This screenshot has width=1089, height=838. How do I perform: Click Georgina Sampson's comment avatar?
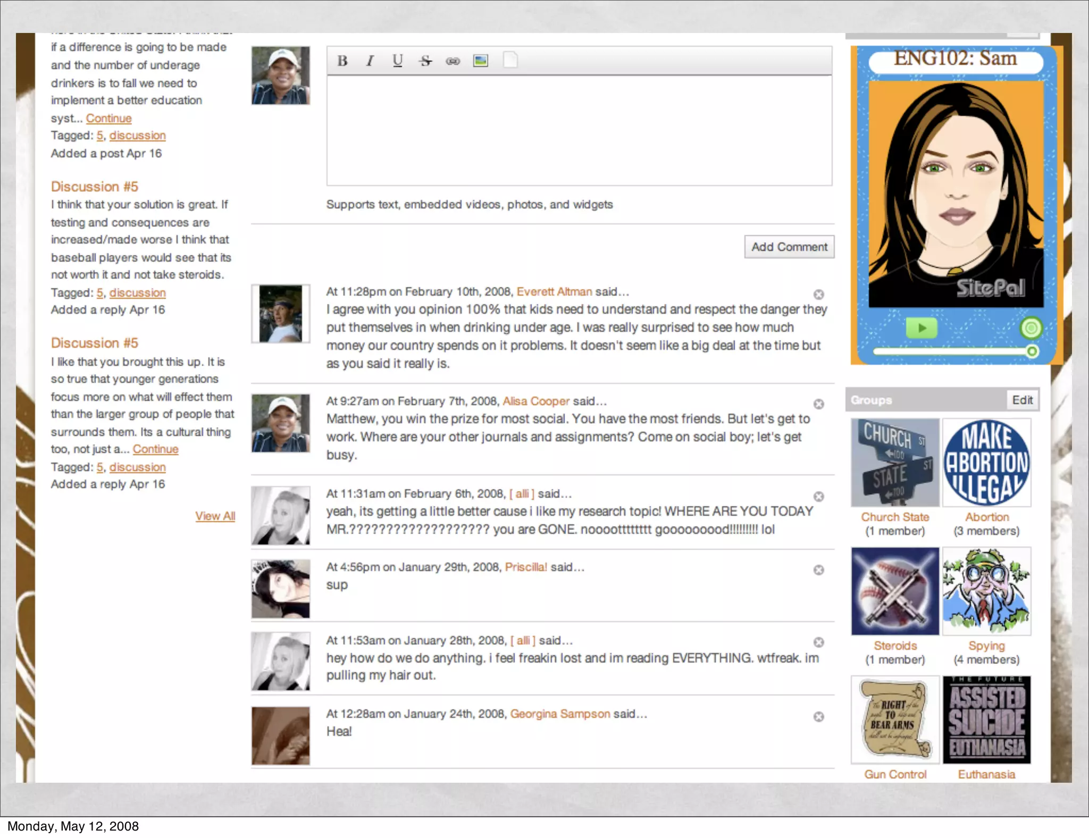click(281, 735)
